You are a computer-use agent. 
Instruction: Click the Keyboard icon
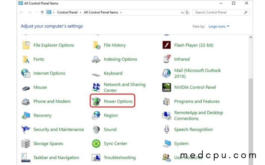click(x=96, y=74)
